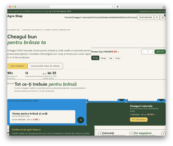Select the 0,7 kg size option

[x=95, y=58]
